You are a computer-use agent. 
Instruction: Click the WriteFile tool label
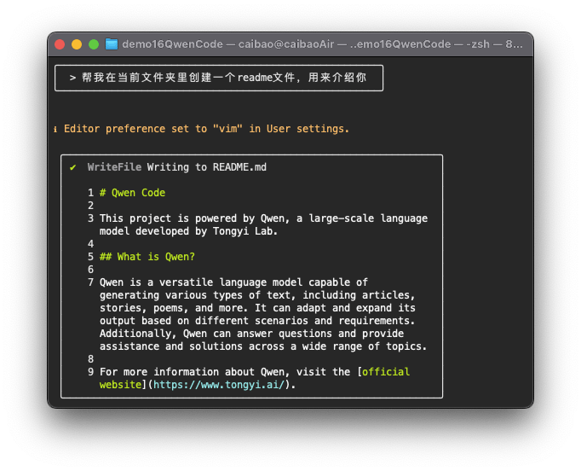pyautogui.click(x=113, y=167)
